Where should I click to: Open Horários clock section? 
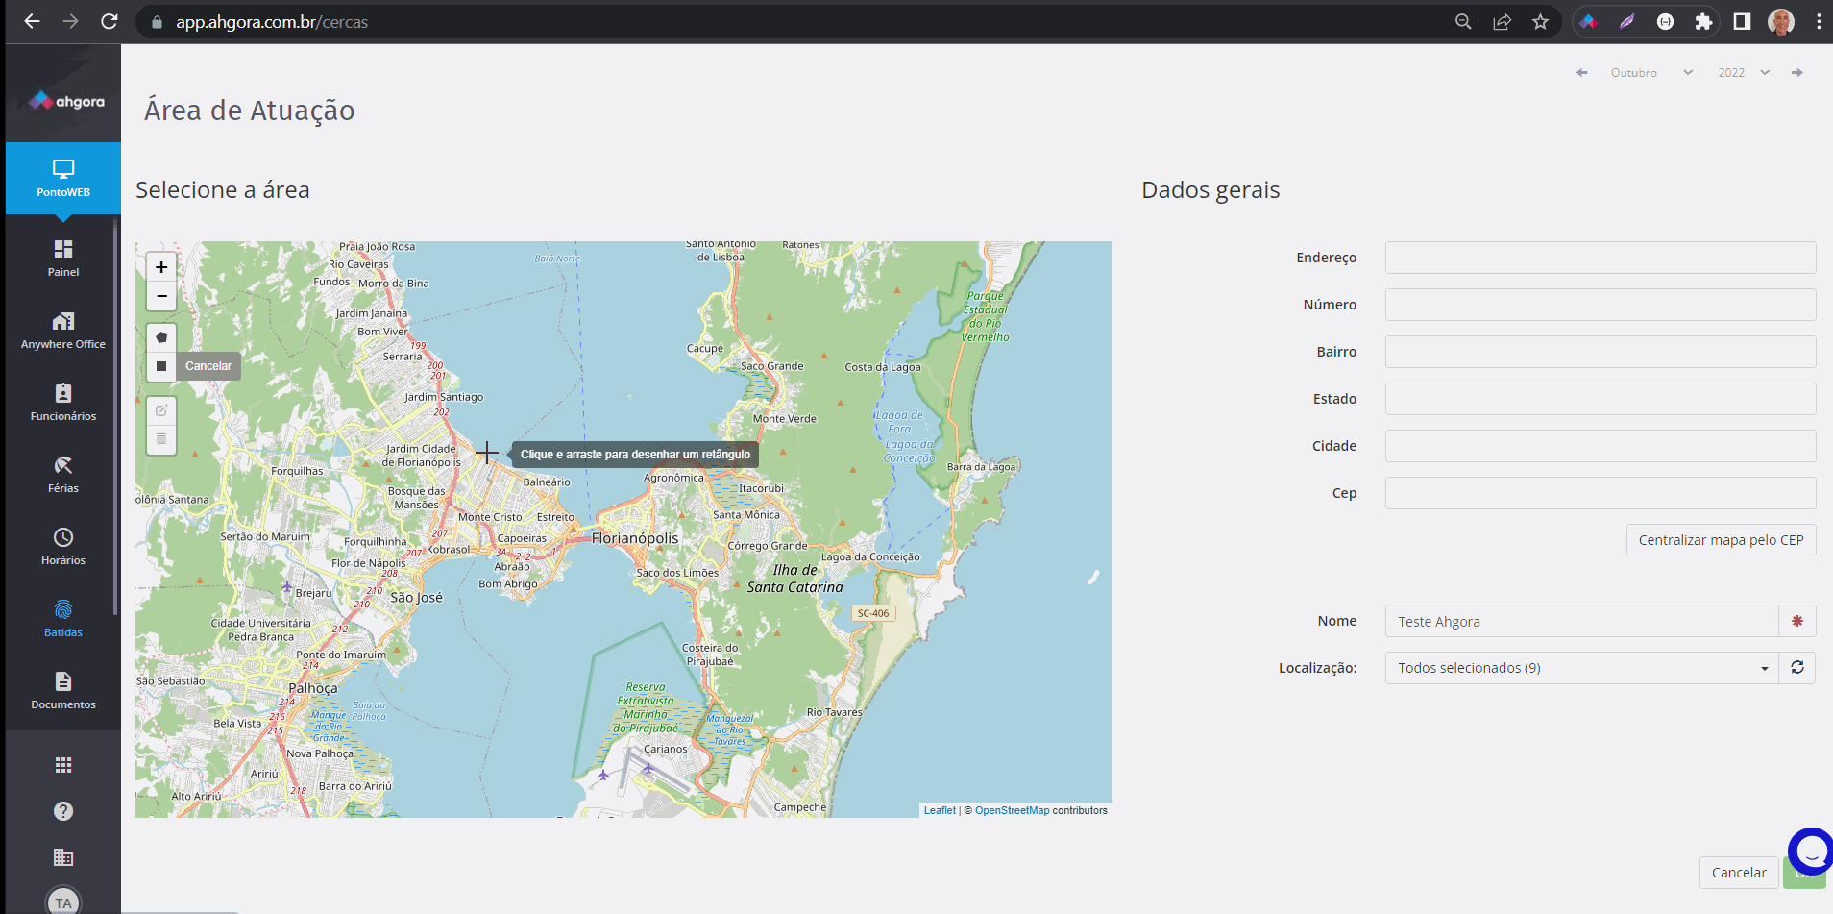tap(63, 547)
